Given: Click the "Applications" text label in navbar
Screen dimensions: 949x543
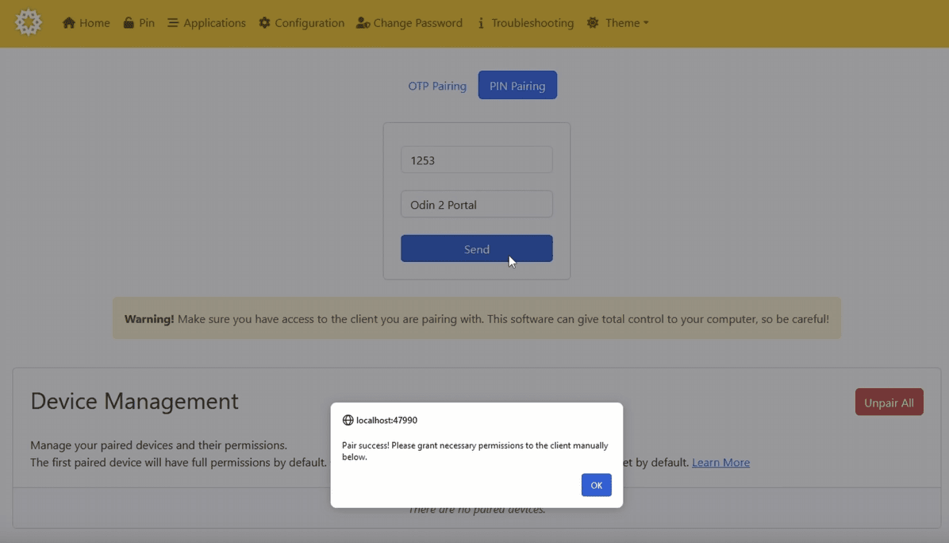Looking at the screenshot, I should tap(214, 23).
